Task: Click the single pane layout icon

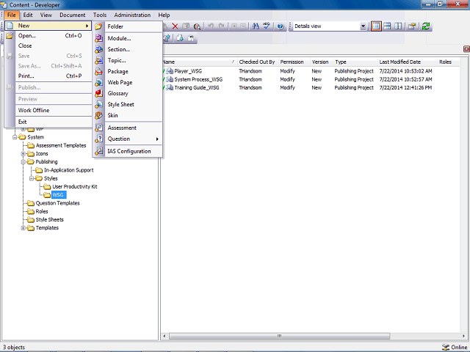Action: [376, 26]
